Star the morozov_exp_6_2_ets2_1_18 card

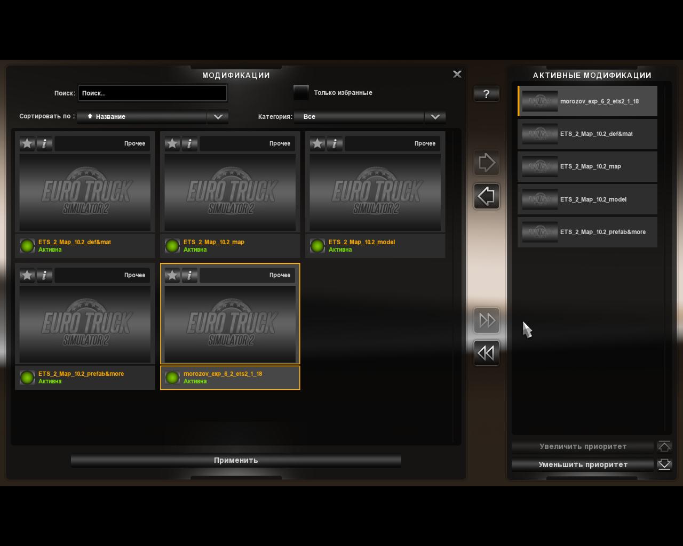click(x=172, y=275)
